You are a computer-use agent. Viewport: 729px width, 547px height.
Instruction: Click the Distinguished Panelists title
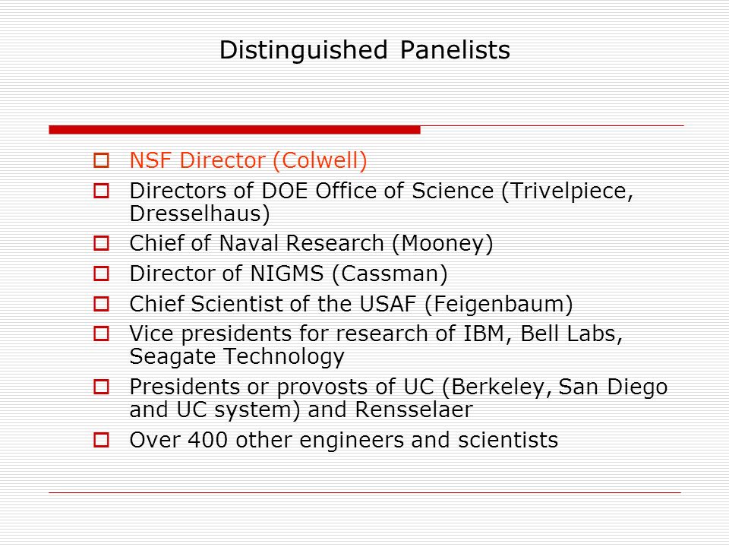point(364,50)
